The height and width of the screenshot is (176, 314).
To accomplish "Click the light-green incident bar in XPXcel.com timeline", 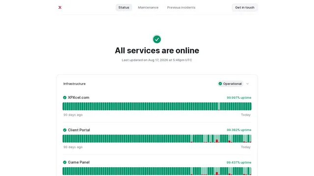I will click(x=219, y=107).
